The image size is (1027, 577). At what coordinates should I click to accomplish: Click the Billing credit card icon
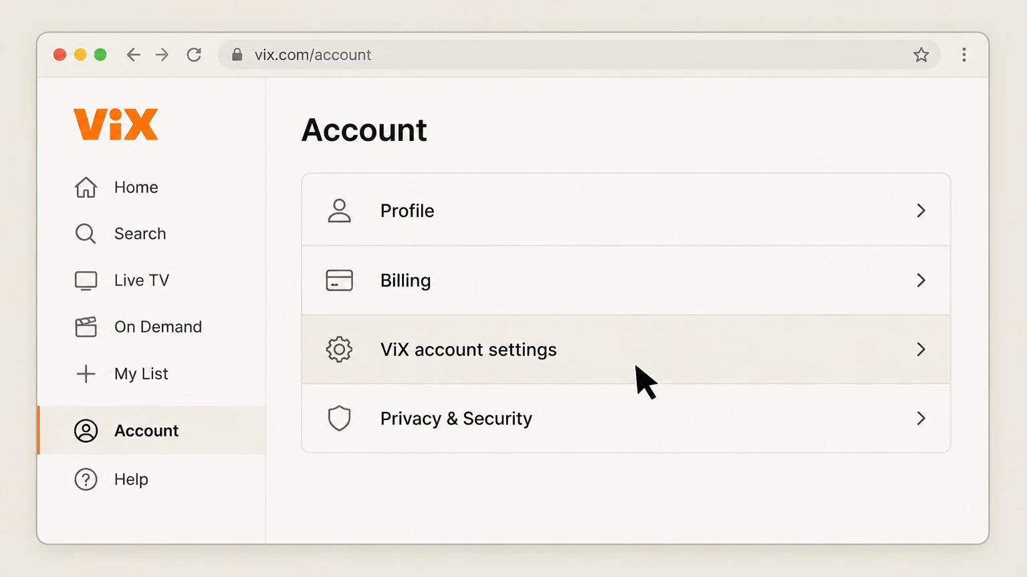click(x=339, y=280)
